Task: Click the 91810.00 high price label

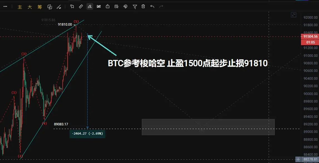Action: [65, 25]
